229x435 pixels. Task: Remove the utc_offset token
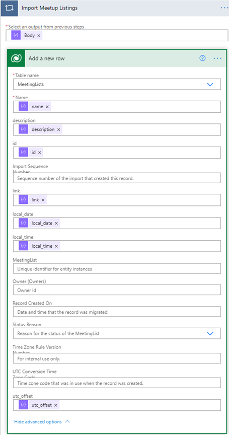55,405
